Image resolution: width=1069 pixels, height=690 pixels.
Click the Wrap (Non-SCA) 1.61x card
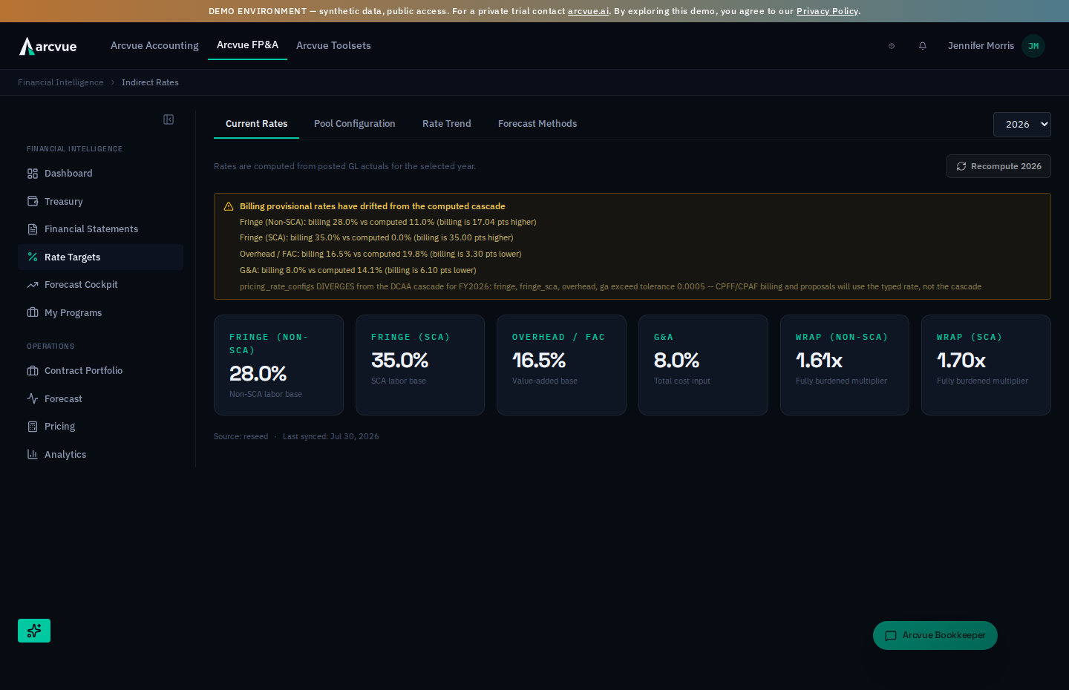pos(845,365)
